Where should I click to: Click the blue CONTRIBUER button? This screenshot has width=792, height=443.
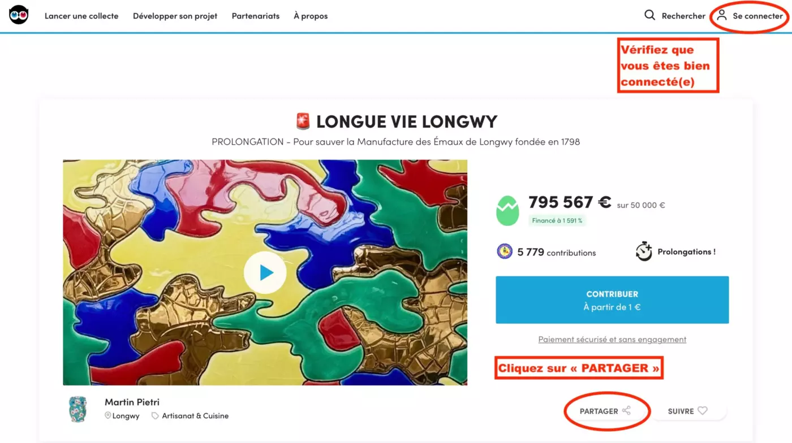[x=612, y=300]
